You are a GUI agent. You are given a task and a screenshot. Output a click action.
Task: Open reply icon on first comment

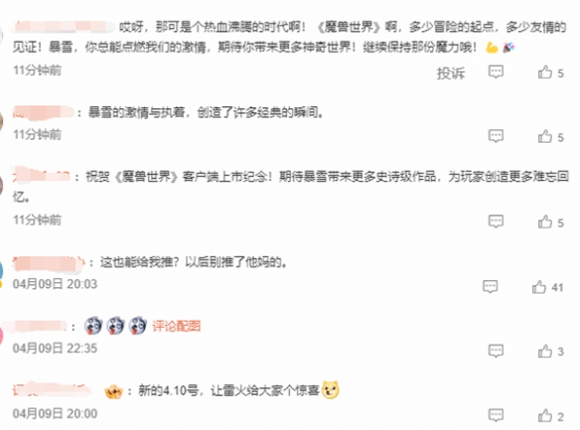(496, 72)
